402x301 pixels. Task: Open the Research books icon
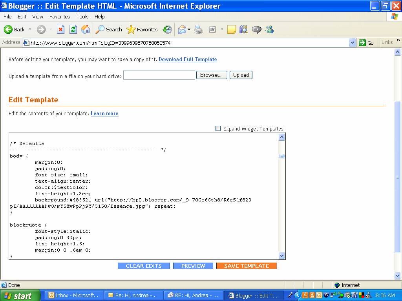[243, 29]
